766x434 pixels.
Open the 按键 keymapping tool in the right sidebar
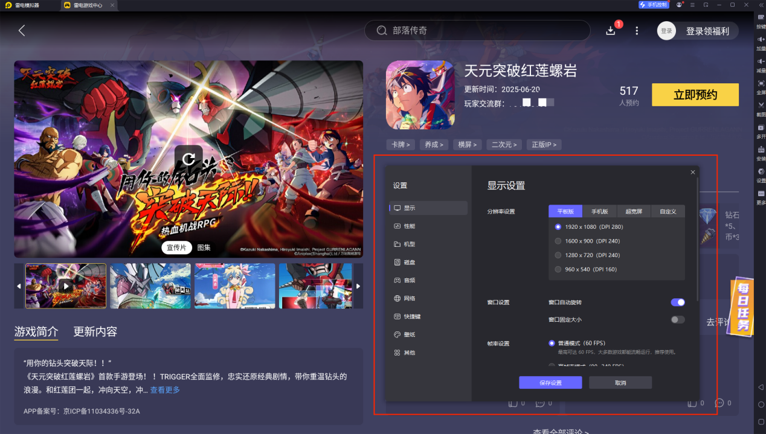(761, 17)
